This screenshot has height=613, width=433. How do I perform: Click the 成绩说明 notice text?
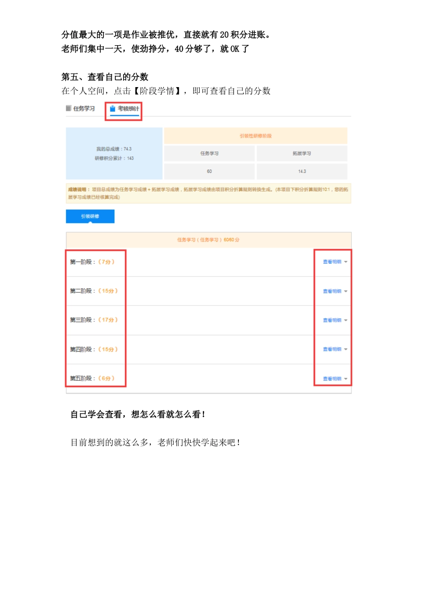[208, 193]
